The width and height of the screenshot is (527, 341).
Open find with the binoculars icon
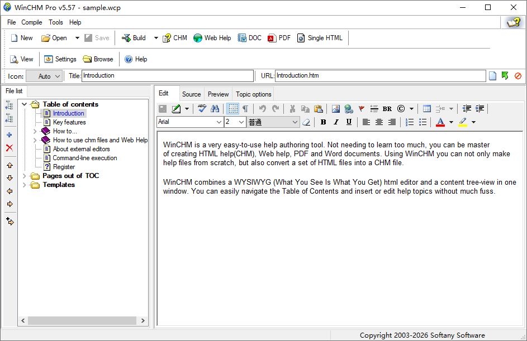coord(215,108)
